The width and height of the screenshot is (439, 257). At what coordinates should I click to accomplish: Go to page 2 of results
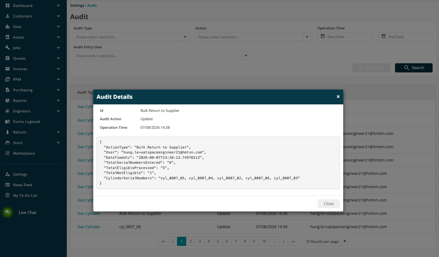click(191, 241)
